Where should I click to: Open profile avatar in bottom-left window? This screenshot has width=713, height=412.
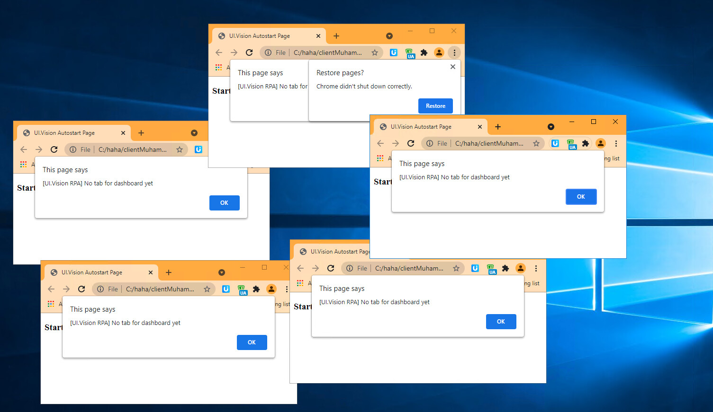pos(271,289)
